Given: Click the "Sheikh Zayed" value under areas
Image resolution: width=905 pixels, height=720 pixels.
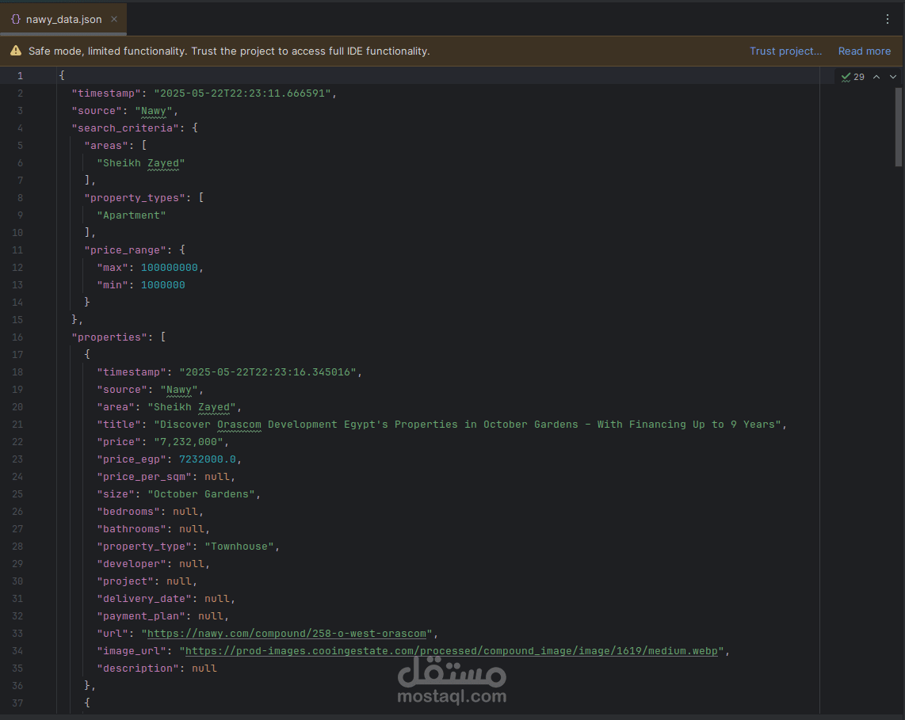Looking at the screenshot, I should (141, 163).
